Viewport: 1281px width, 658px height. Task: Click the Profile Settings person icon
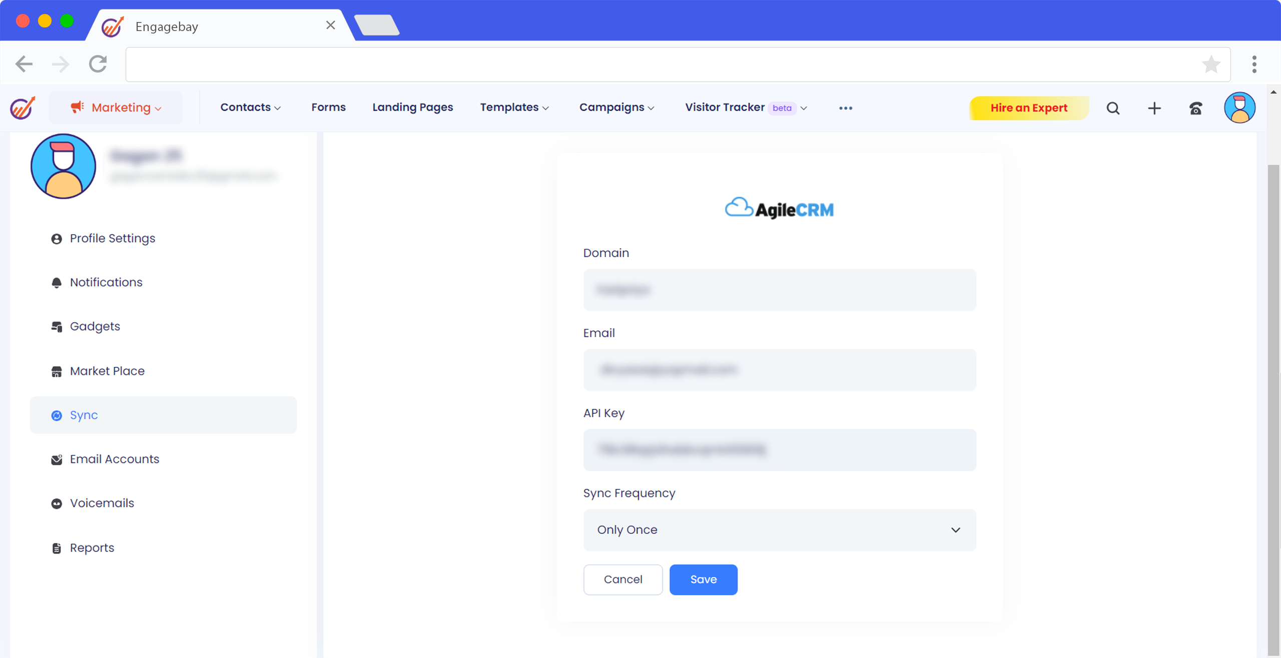tap(57, 239)
